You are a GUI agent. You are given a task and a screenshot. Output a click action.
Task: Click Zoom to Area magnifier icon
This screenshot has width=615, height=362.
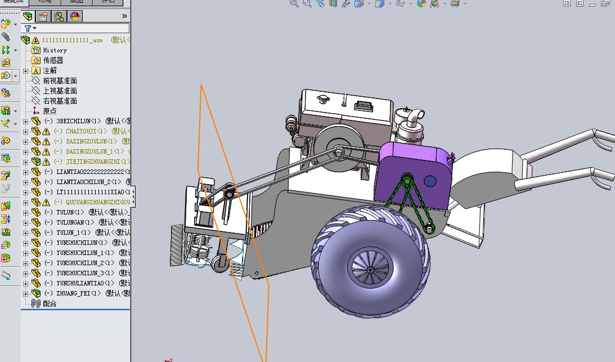click(x=307, y=3)
